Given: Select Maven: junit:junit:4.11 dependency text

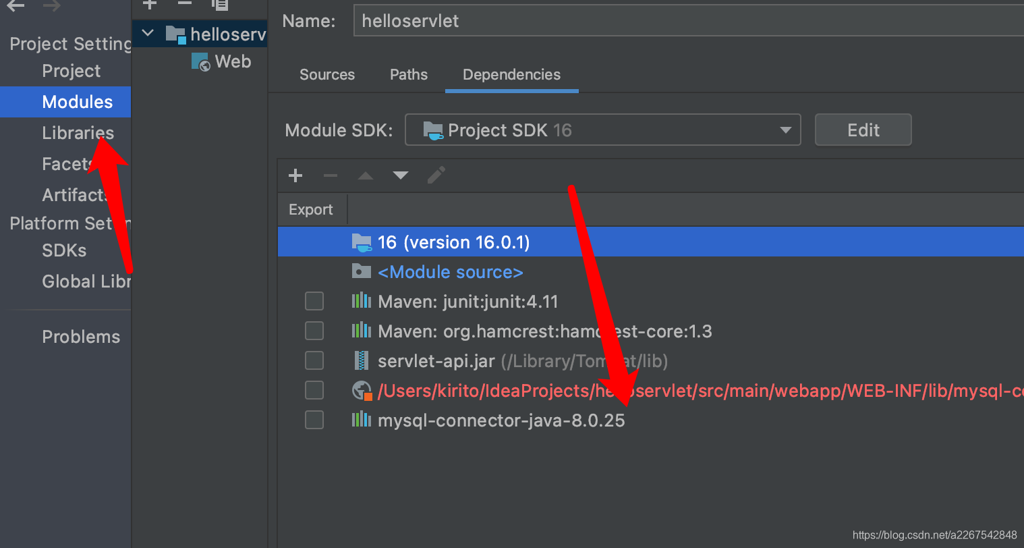Looking at the screenshot, I should tap(468, 302).
